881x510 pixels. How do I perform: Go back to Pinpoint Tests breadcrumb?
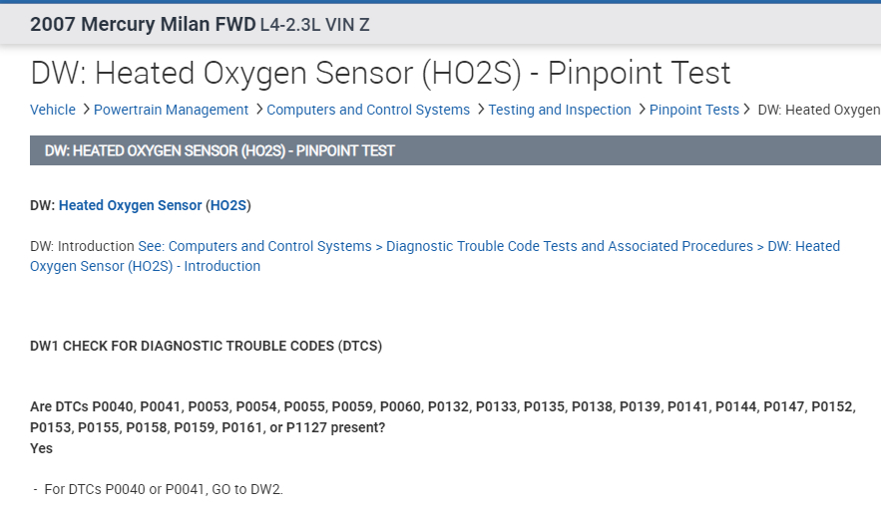click(694, 110)
